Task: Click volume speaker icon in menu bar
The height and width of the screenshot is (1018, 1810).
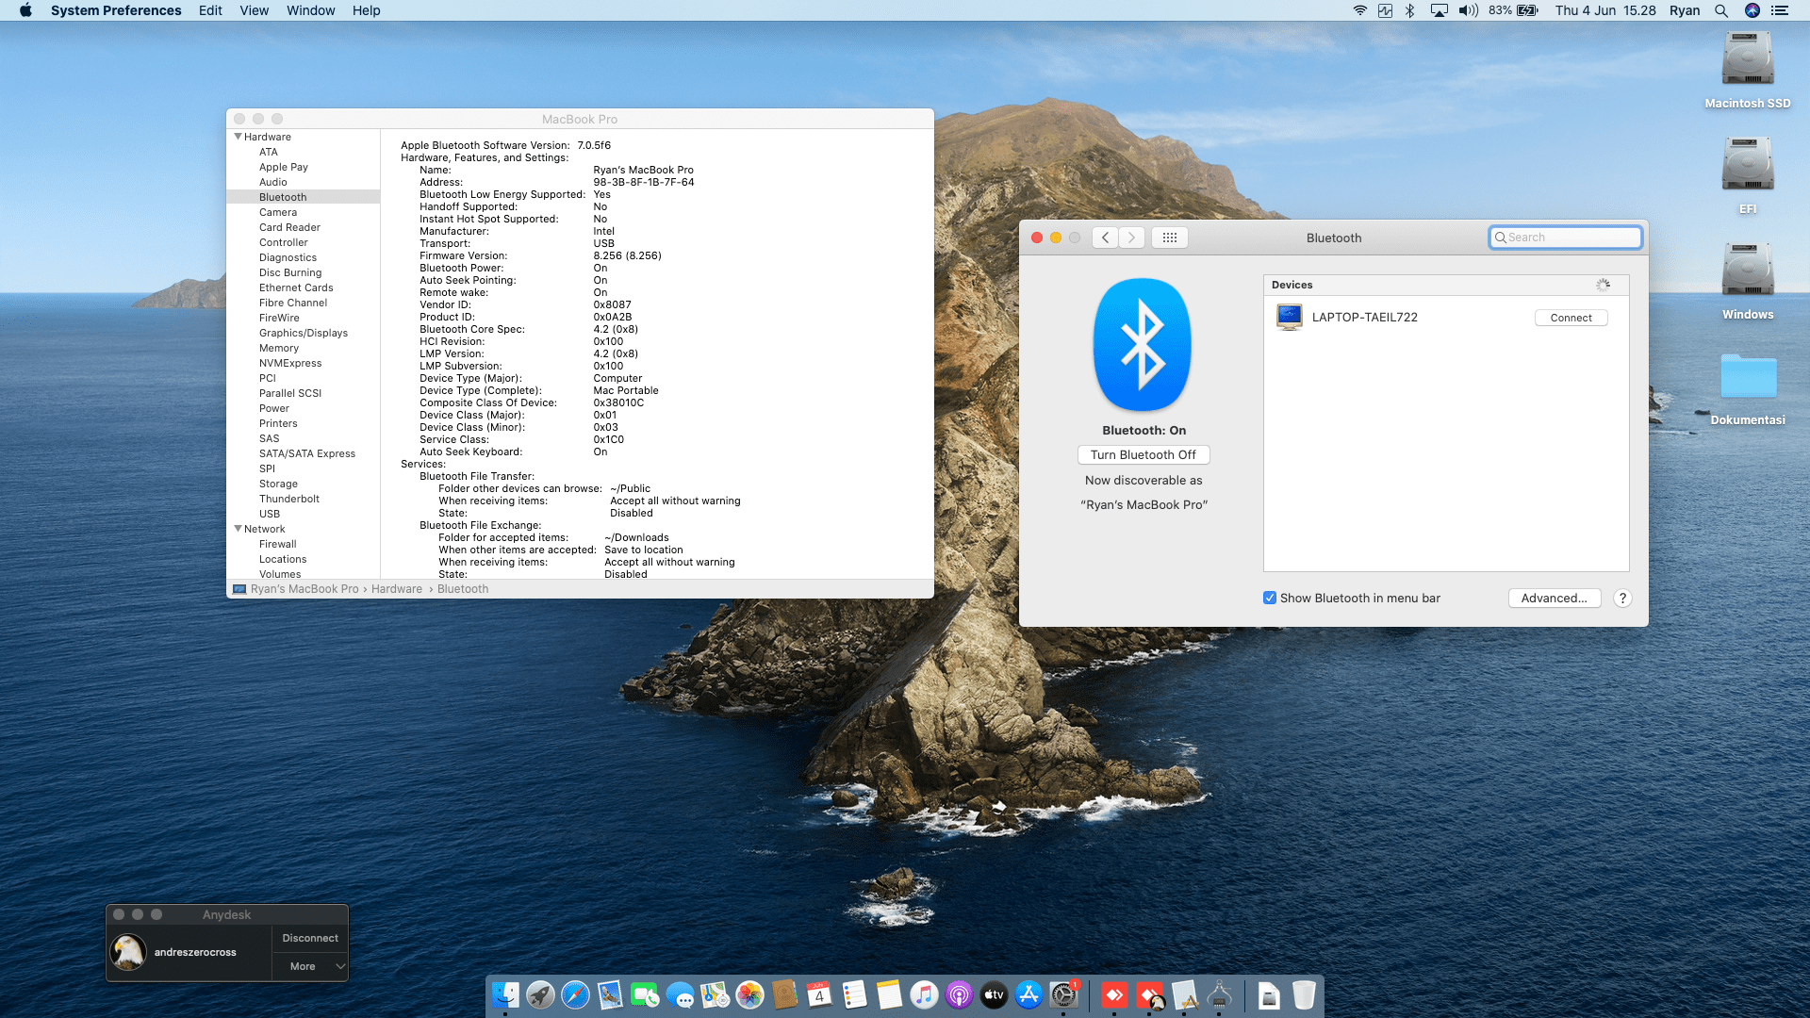Action: click(x=1468, y=10)
